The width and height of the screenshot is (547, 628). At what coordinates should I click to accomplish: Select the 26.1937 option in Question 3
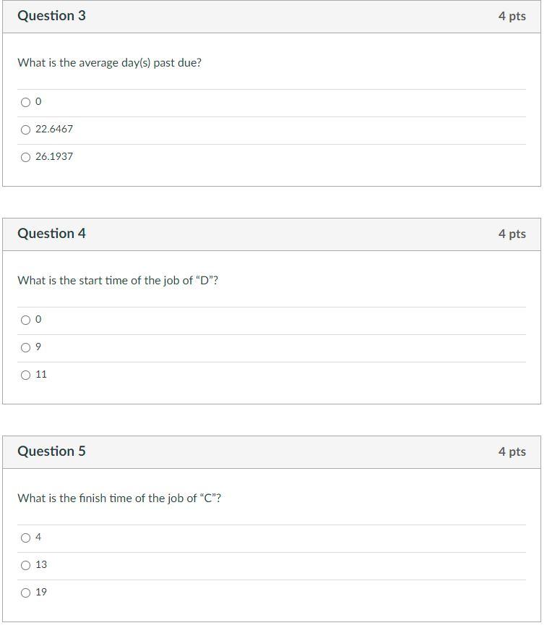click(x=25, y=157)
